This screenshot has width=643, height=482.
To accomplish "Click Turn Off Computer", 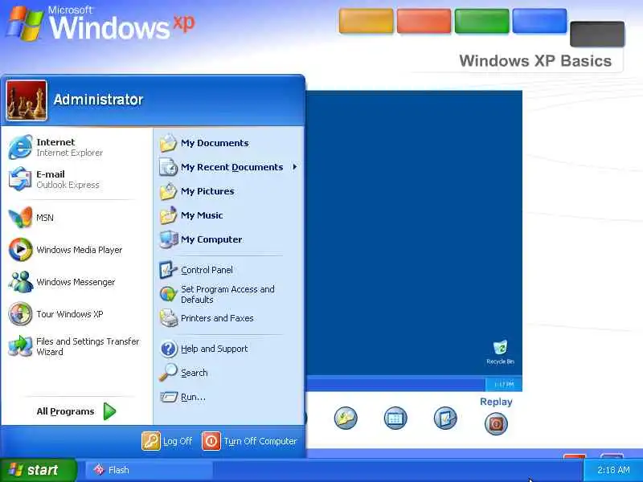I will tap(249, 441).
